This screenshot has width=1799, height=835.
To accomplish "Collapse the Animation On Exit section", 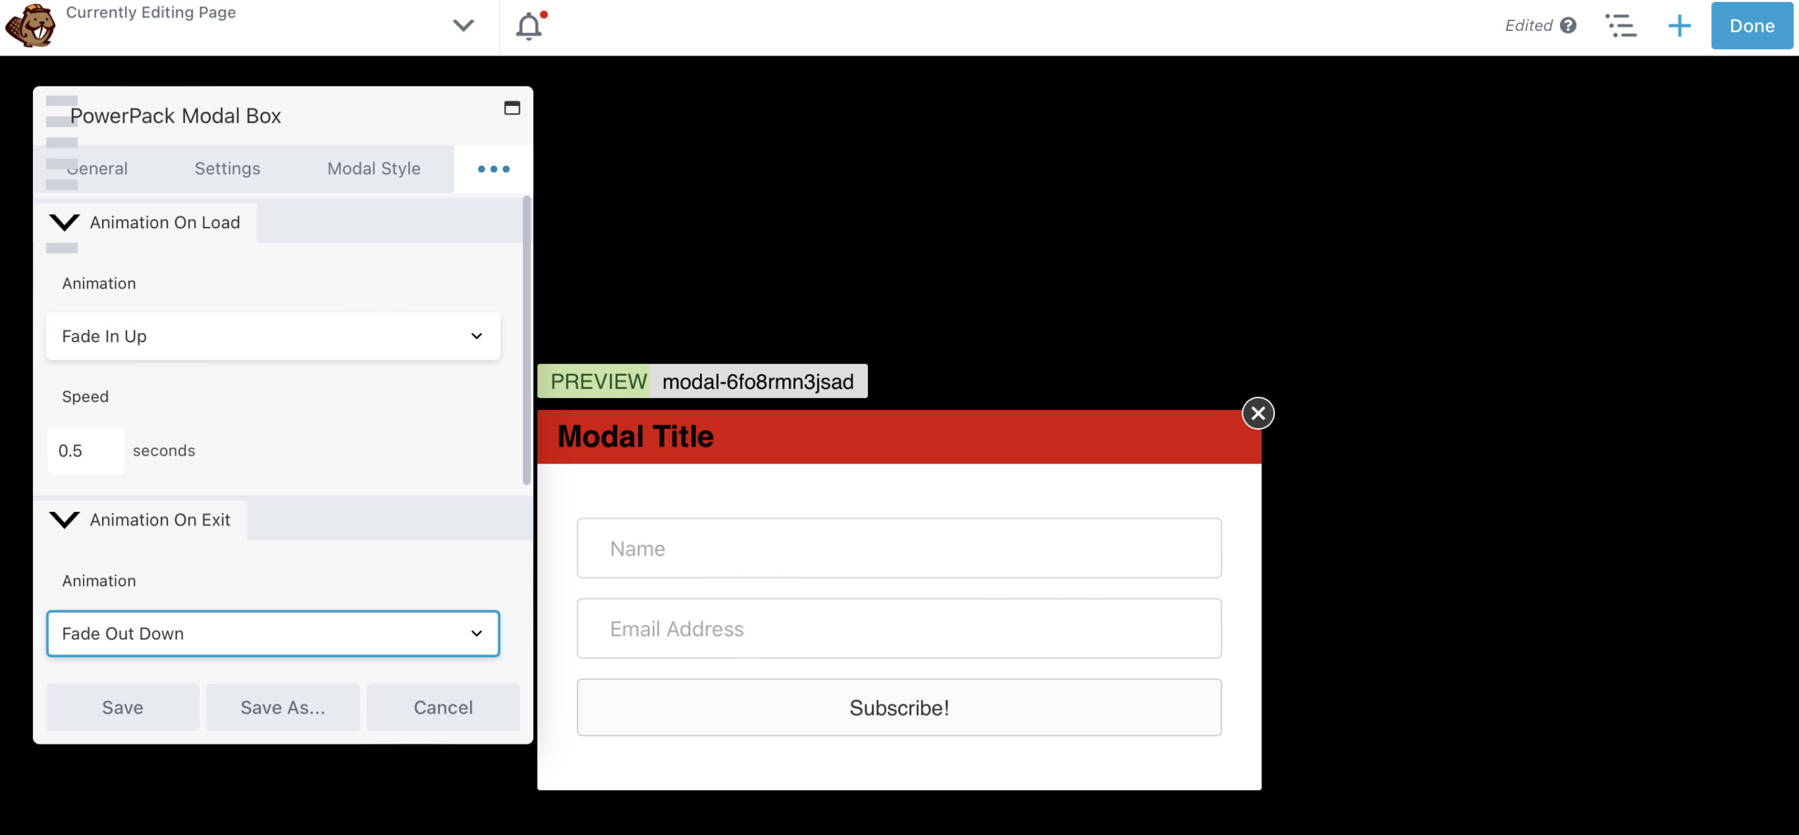I will pos(64,518).
